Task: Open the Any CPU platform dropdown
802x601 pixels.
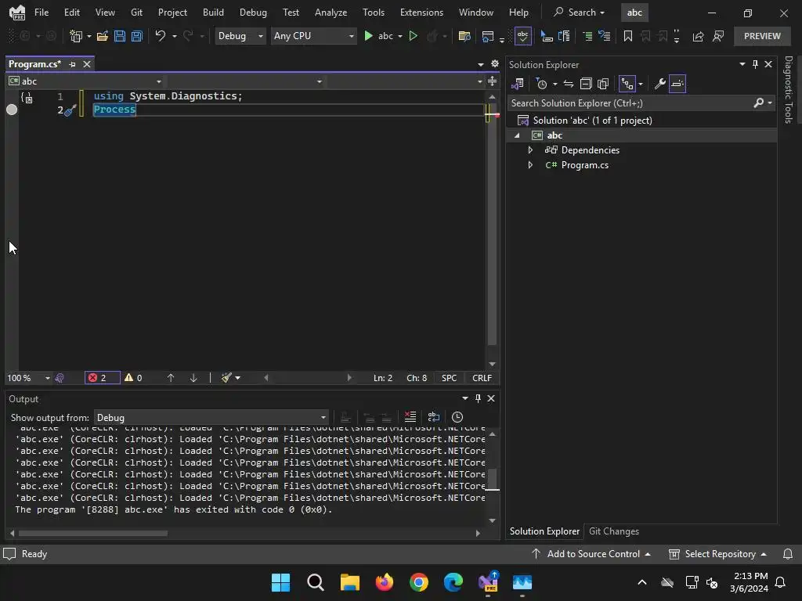Action: tap(313, 36)
